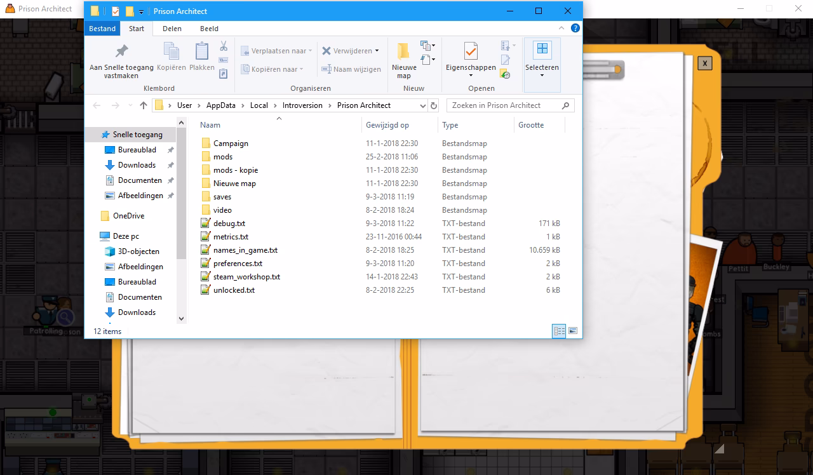Screen dimensions: 813x475
Task: Open Deze pc in navigation pane
Action: 126,236
